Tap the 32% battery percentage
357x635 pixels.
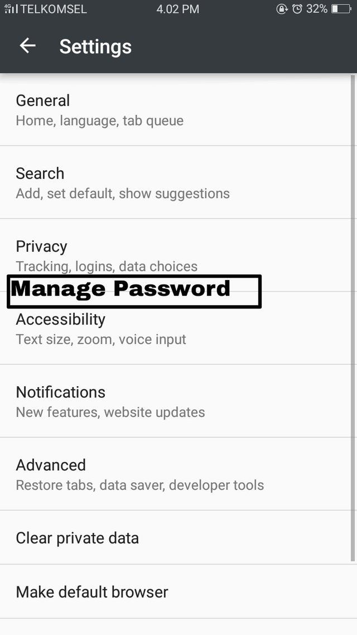316,9
